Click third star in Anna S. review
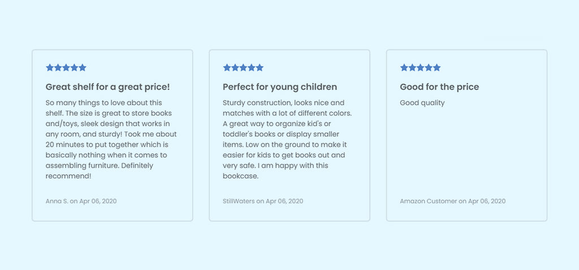This screenshot has width=579, height=270. point(66,68)
